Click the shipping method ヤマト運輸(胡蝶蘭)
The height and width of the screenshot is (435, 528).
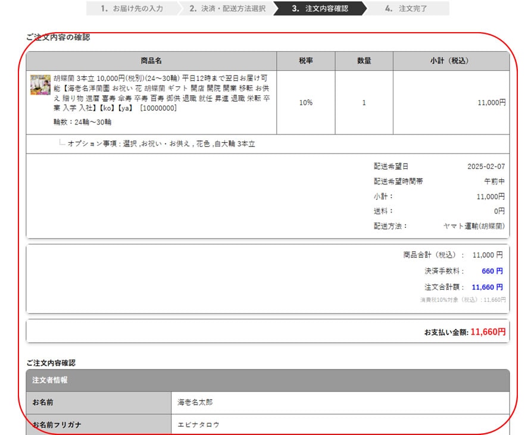[x=474, y=226]
